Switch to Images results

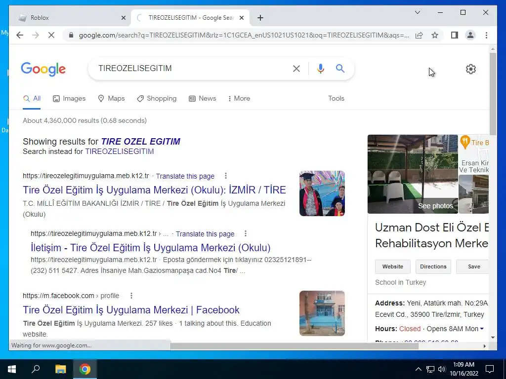tap(69, 99)
